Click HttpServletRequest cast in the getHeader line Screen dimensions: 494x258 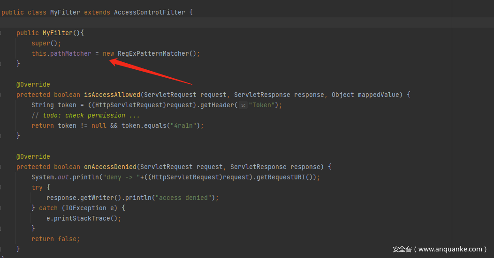point(129,105)
